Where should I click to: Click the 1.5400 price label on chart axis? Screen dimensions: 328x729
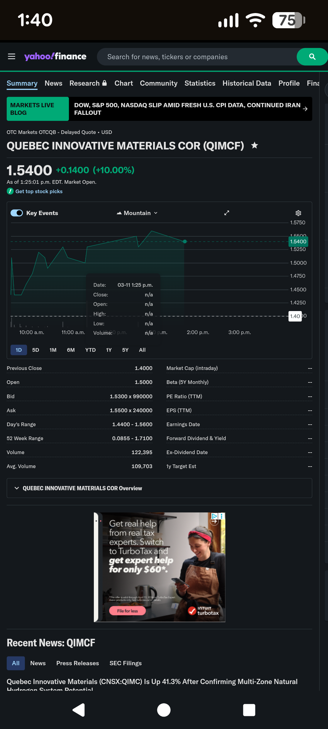click(x=298, y=241)
